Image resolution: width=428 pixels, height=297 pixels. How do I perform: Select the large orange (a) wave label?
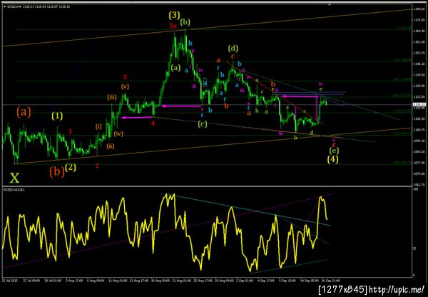tap(24, 112)
